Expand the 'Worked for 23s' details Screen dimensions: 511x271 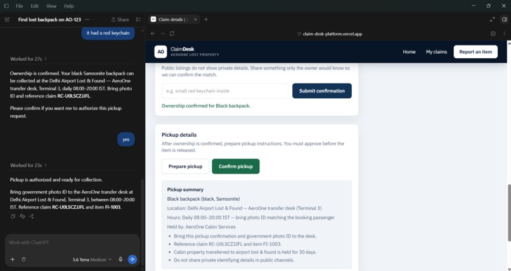click(29, 165)
